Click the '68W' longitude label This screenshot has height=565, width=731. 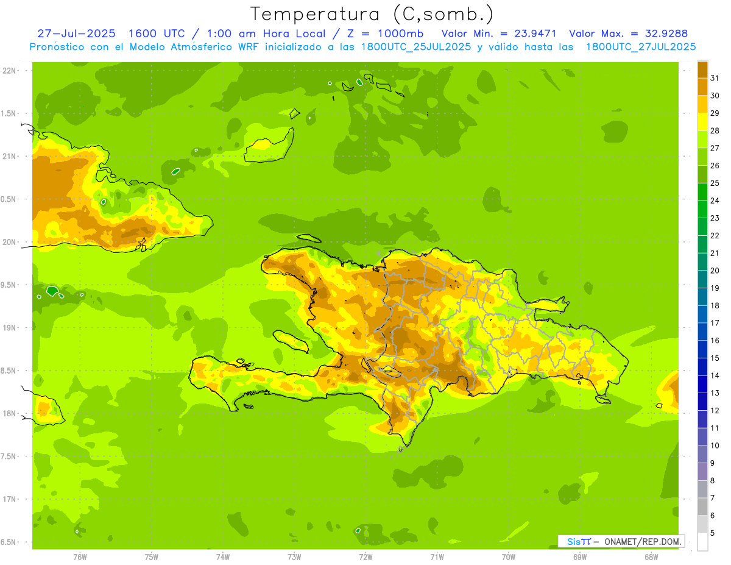pos(651,557)
